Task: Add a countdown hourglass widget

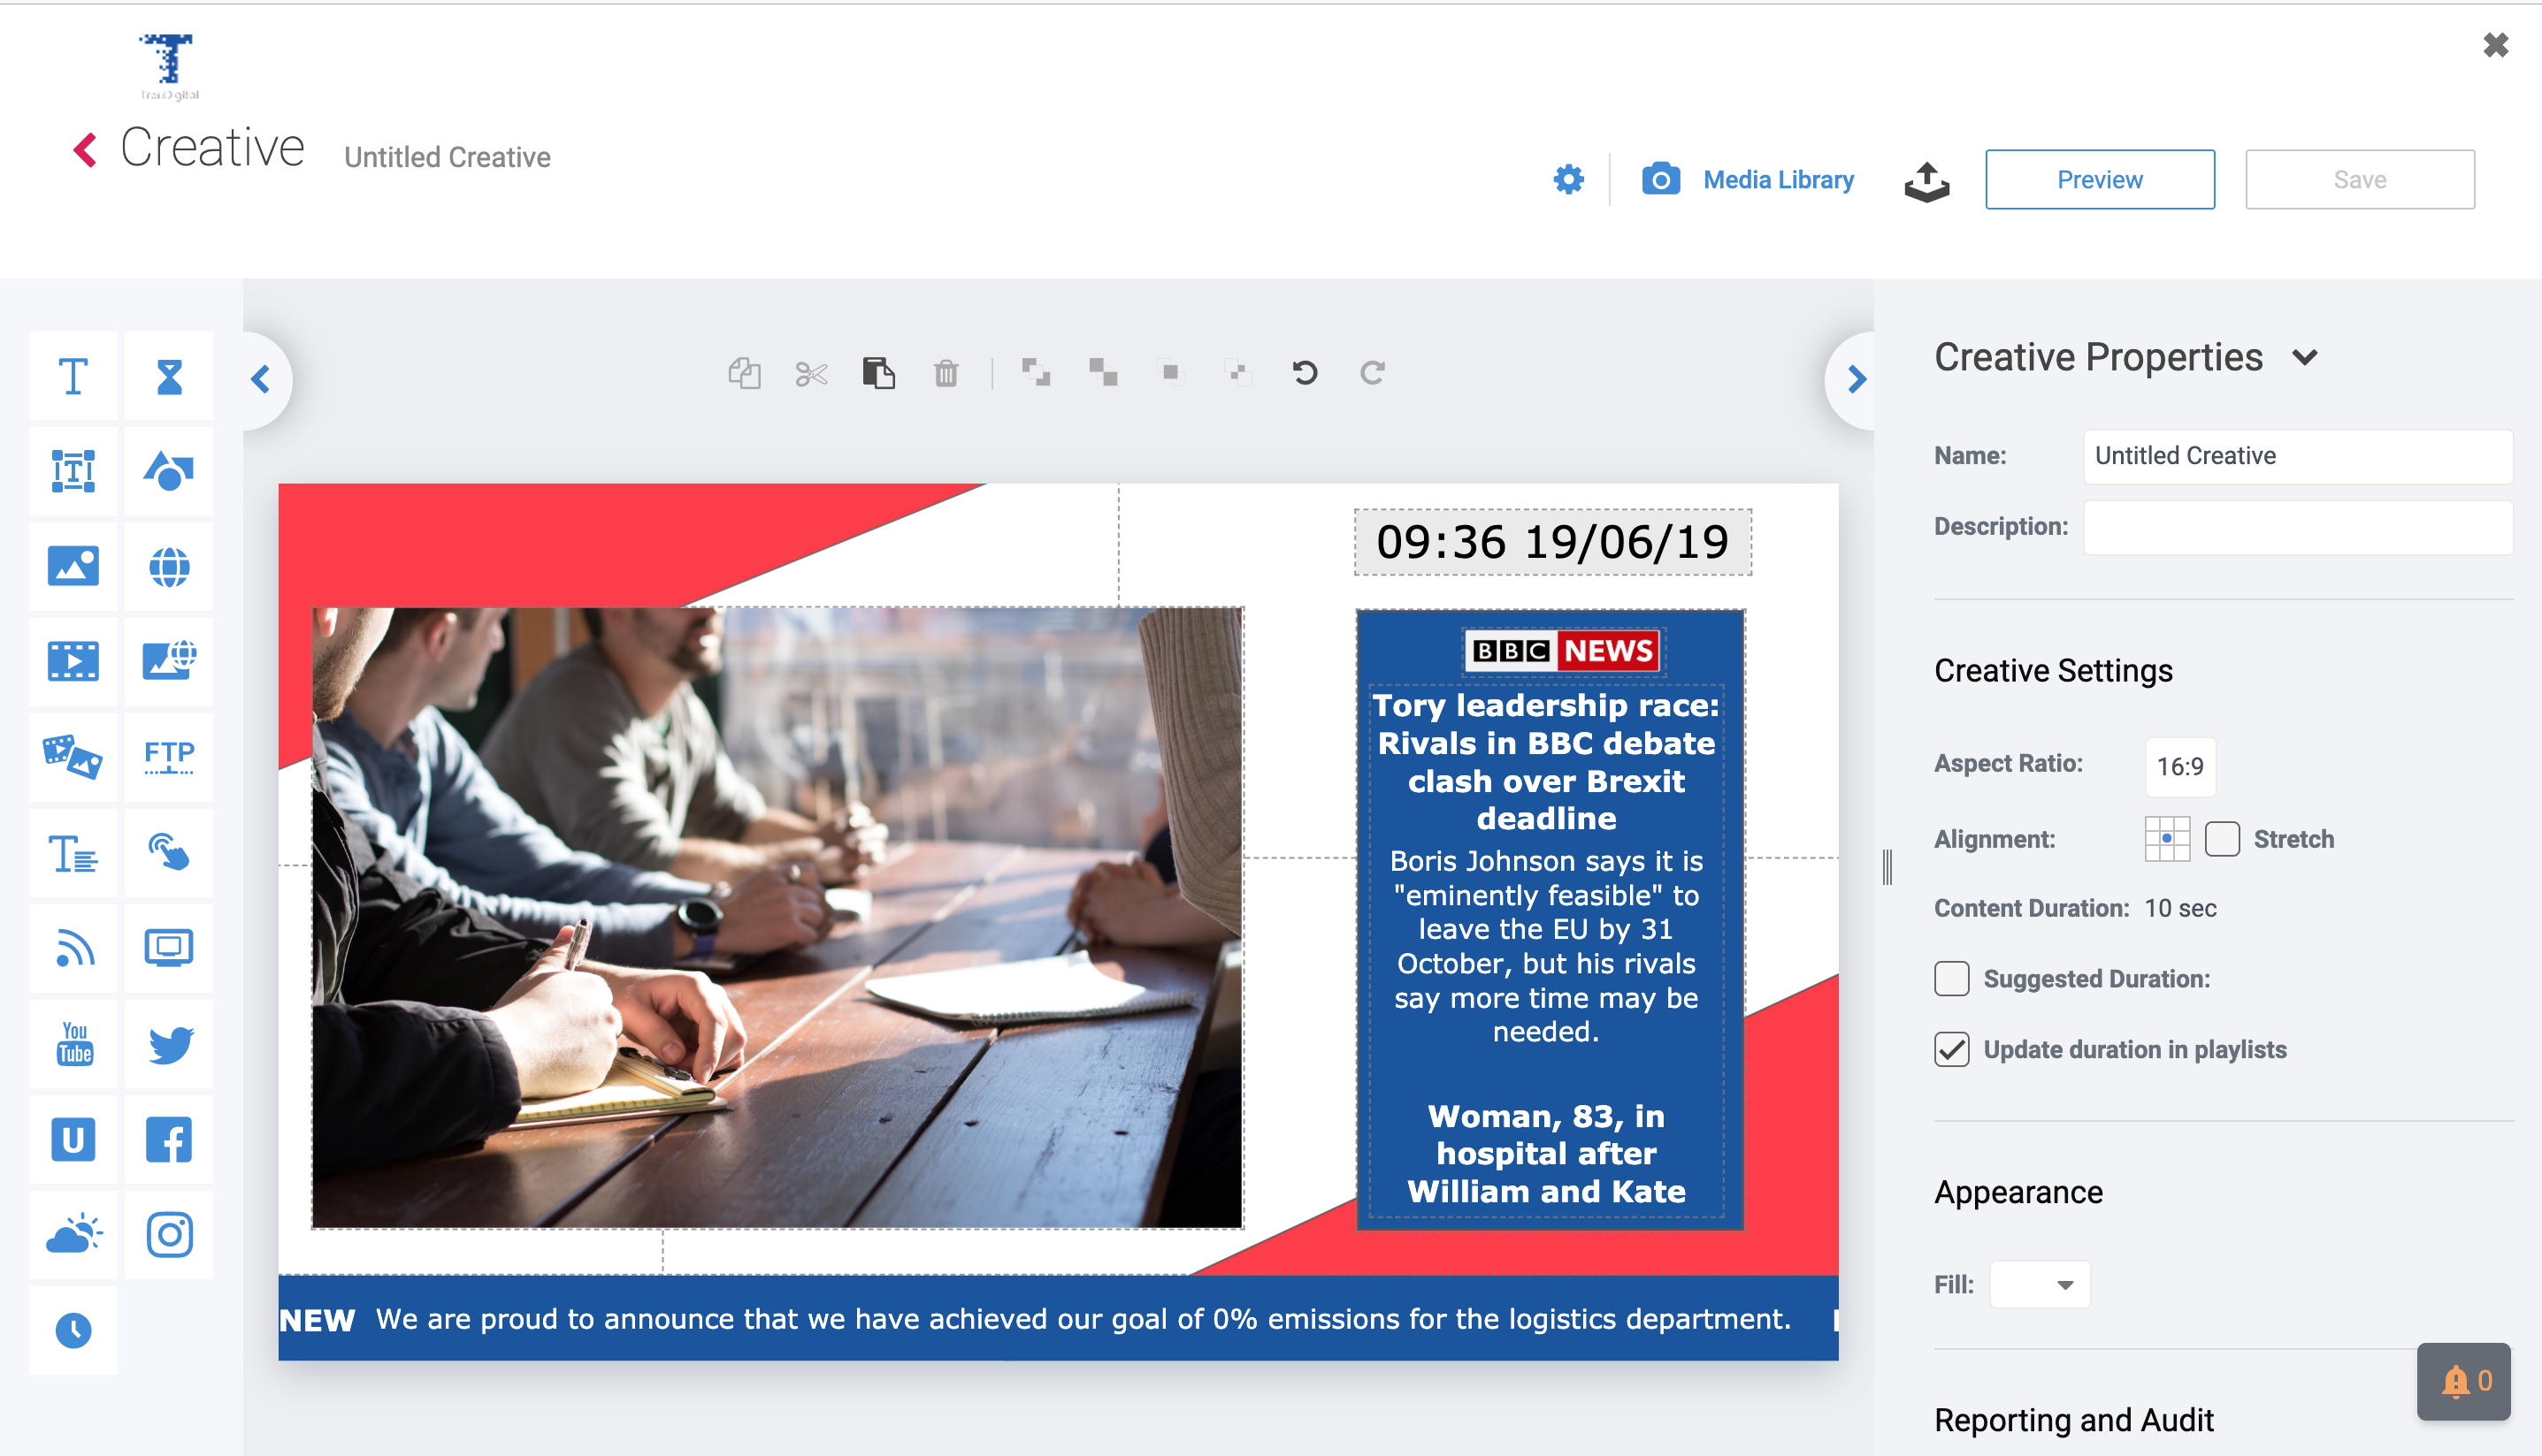Action: pos(169,377)
